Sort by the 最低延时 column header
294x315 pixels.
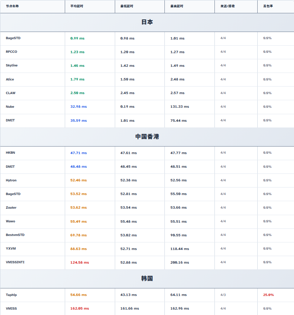tap(127, 6)
